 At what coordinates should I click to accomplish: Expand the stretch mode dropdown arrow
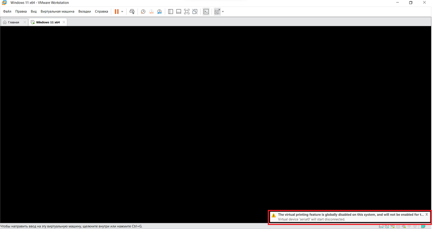[223, 12]
